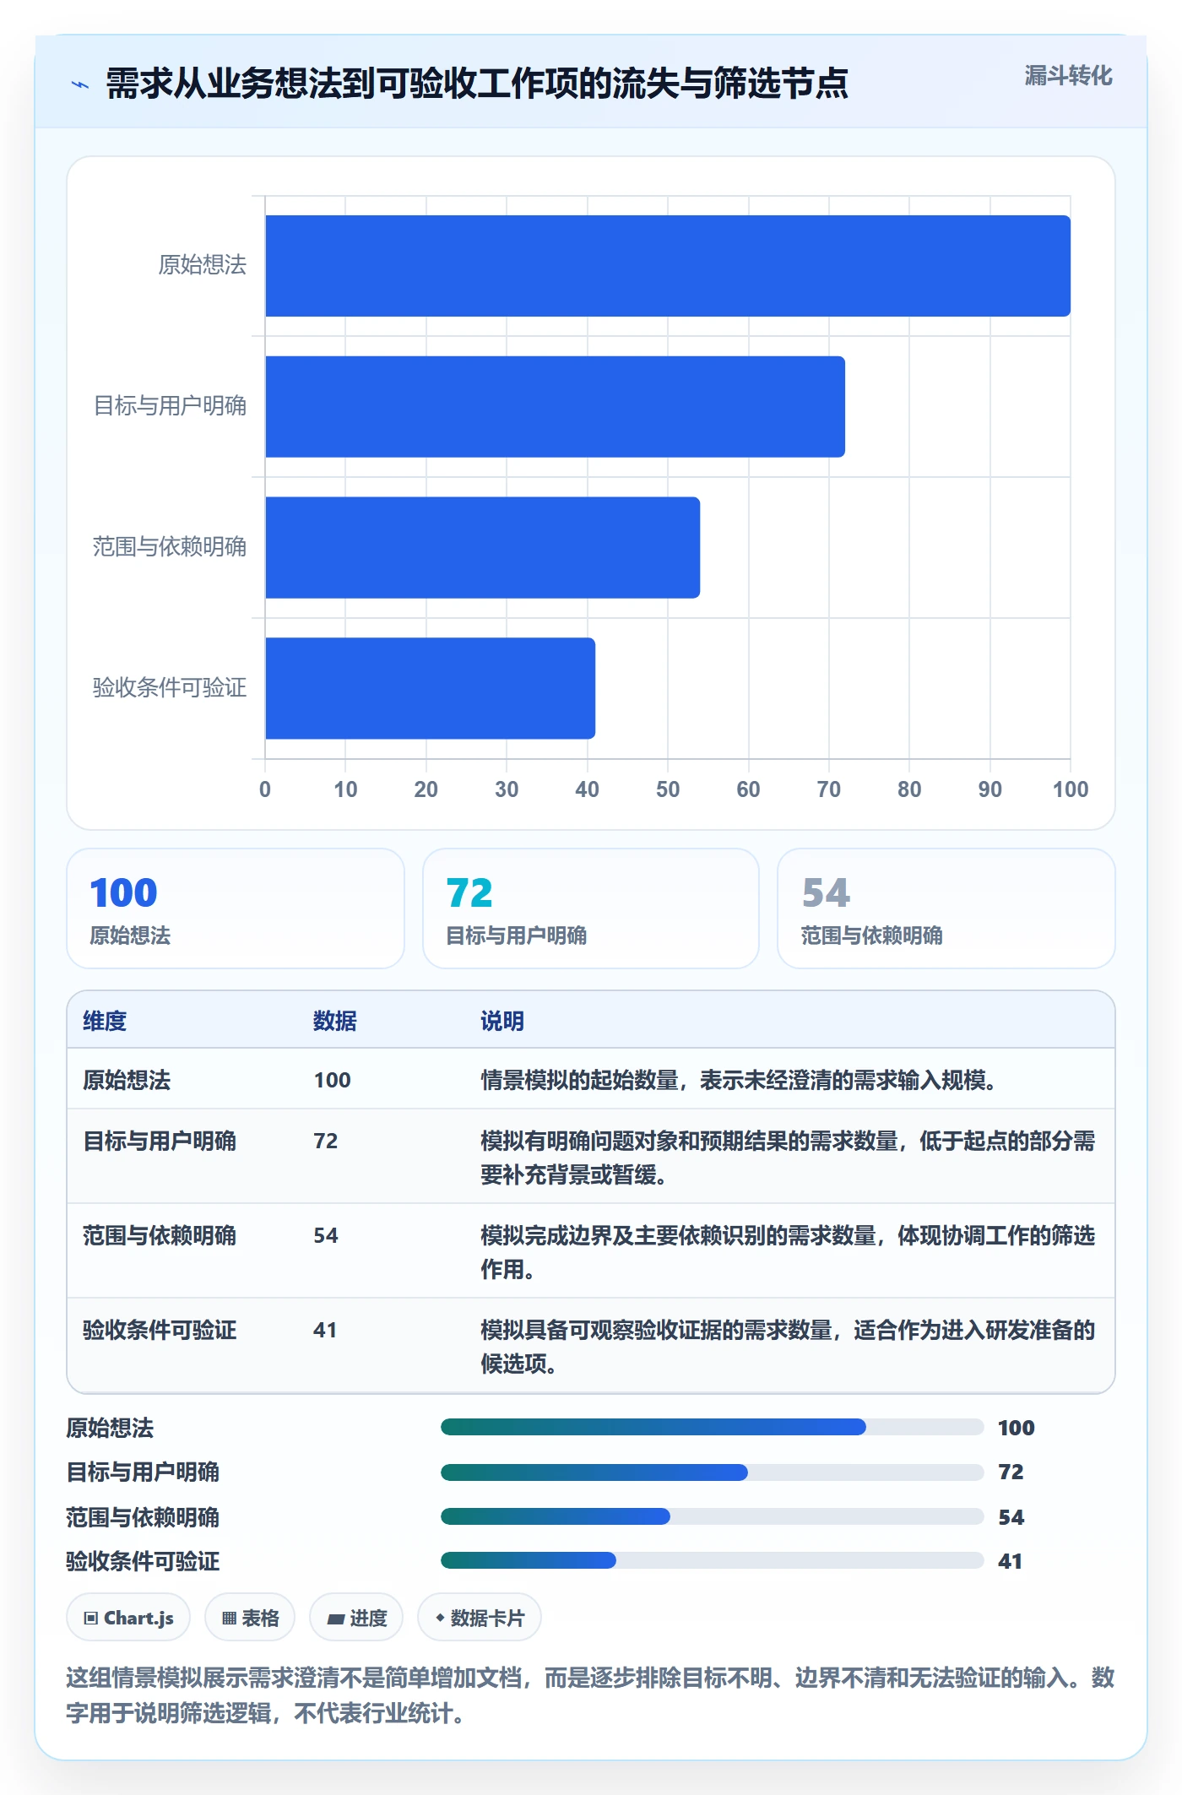Click the chart y-axis label 验收条件可验证
1182x1795 pixels.
coord(170,687)
